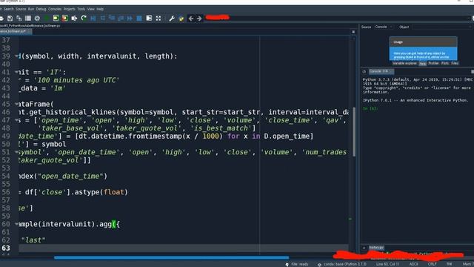474x267 pixels.
Task: Collapse the code fold at line 45
Action: coord(16,104)
